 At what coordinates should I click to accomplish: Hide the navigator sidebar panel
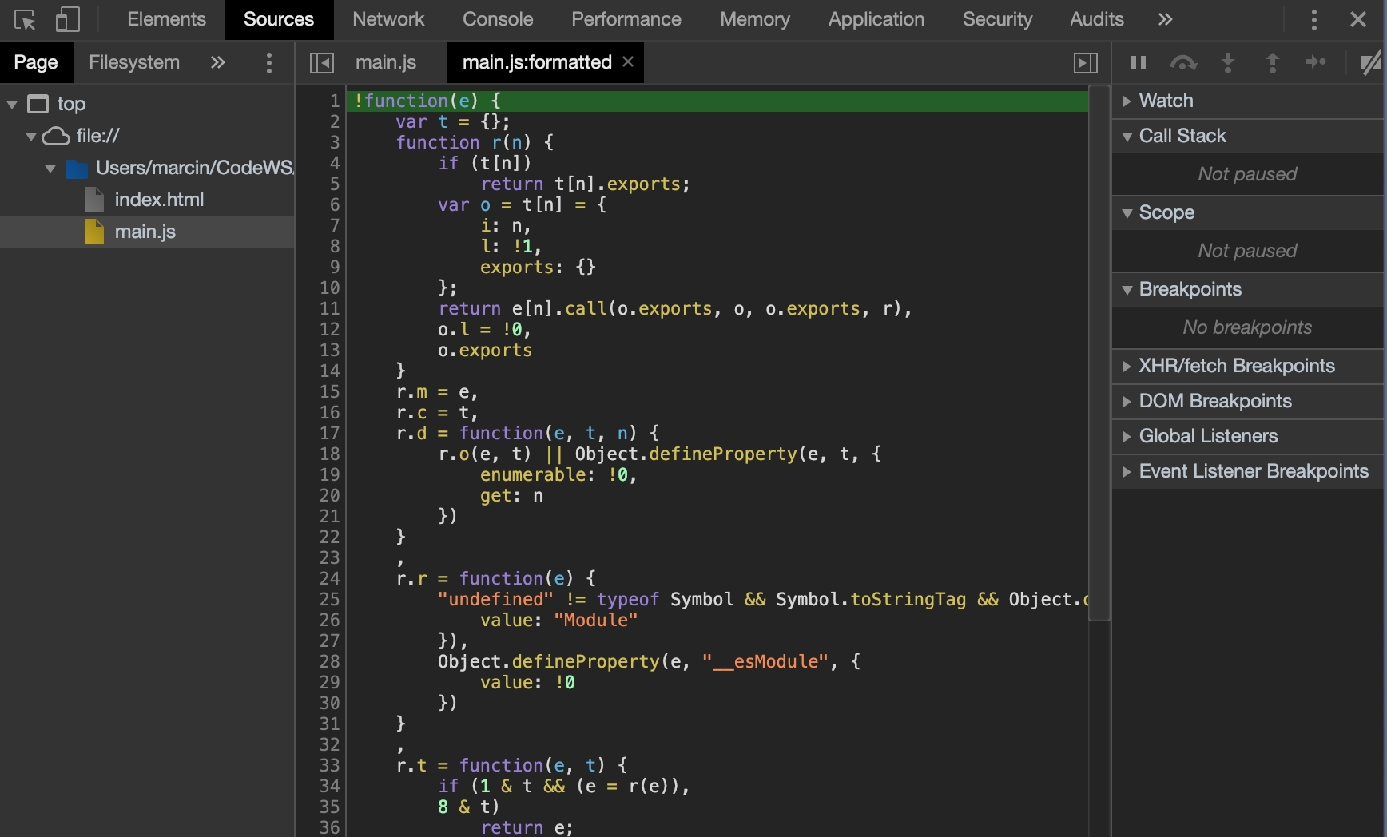pos(322,62)
